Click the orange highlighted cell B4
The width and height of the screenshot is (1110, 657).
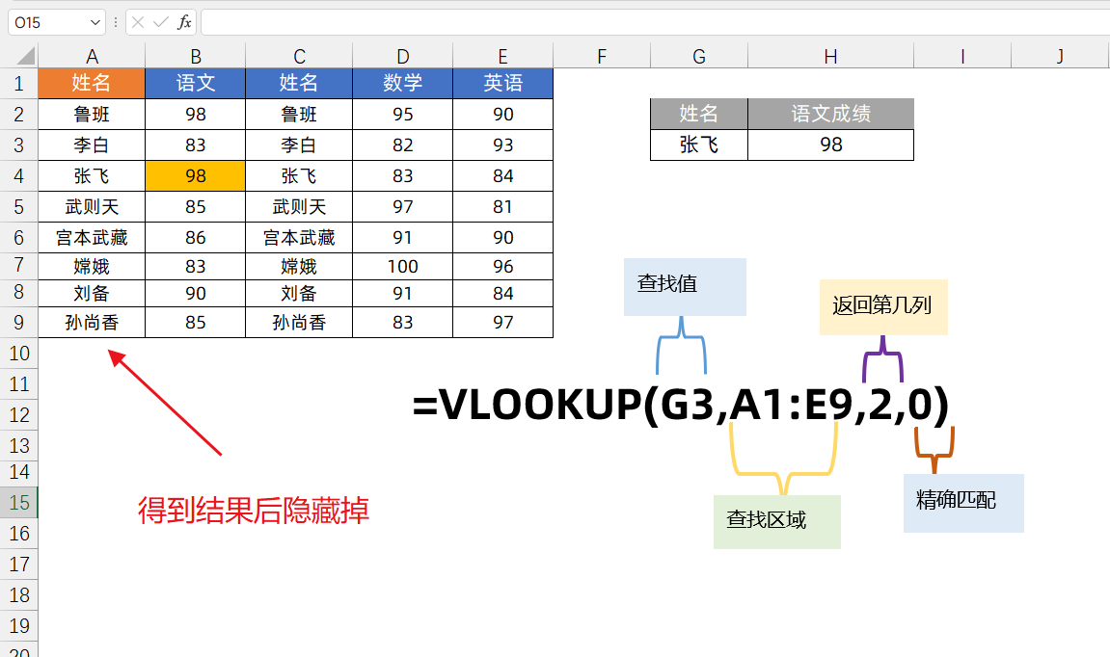[195, 176]
